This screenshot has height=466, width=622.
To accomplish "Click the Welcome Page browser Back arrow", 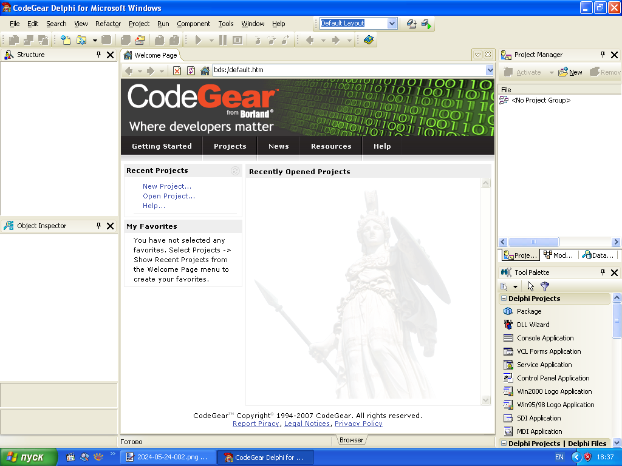I will [x=129, y=71].
